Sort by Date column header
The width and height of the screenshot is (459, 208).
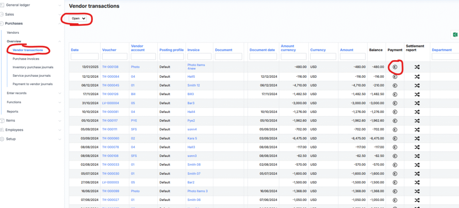74,50
